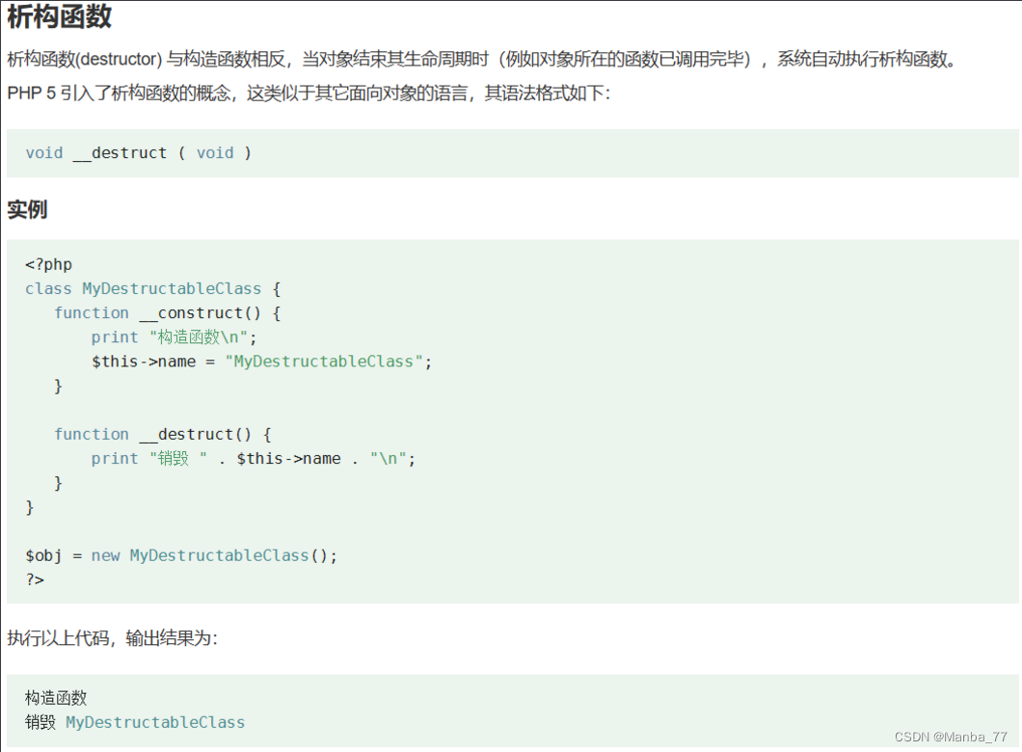Image resolution: width=1022 pixels, height=752 pixels.
Task: Click the 执行以上代码，输出结果为 sentence
Action: coord(112,638)
